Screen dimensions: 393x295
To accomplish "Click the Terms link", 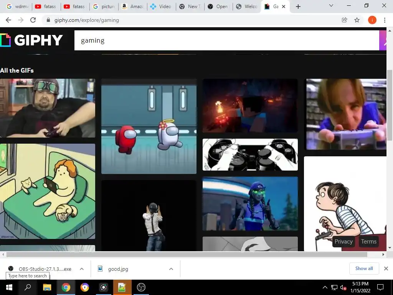I will tap(369, 242).
